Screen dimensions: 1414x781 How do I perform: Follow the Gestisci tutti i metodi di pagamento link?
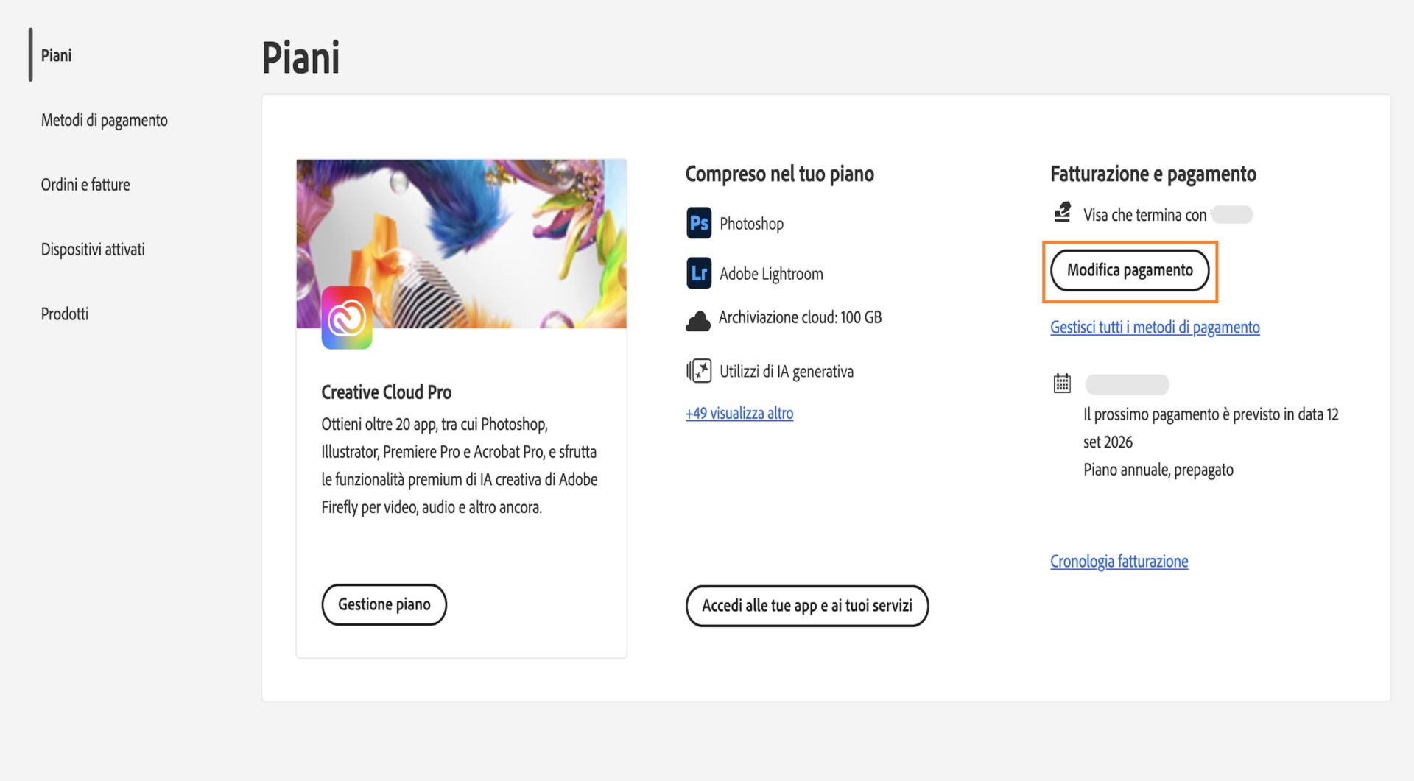click(1154, 328)
